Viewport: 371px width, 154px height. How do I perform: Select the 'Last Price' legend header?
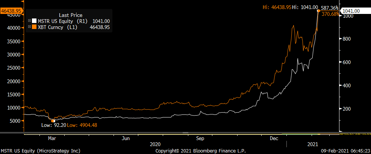coord(71,15)
